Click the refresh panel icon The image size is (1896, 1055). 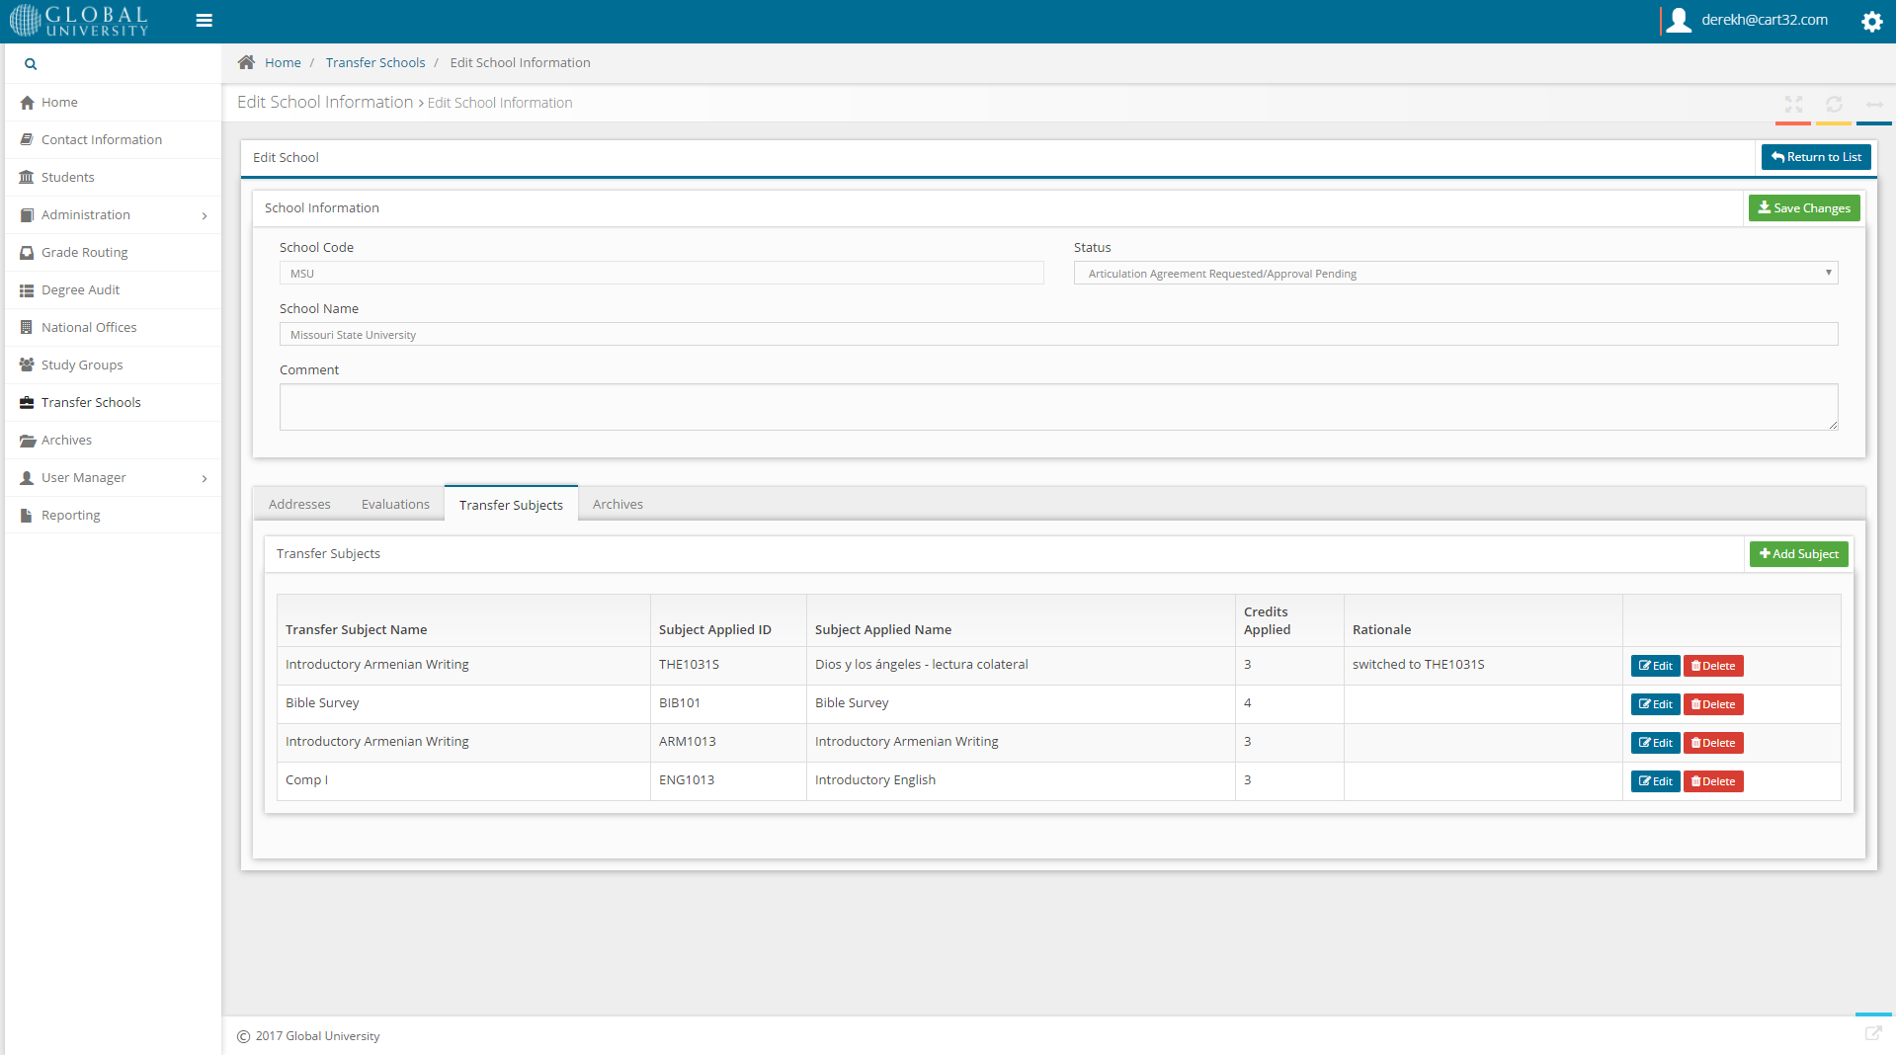coord(1834,104)
